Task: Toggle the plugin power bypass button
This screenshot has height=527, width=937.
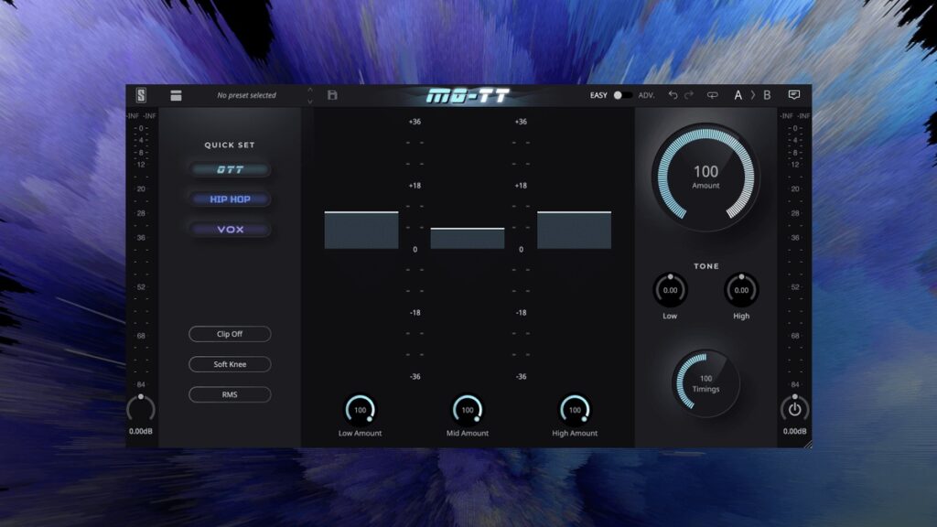Action: (794, 409)
